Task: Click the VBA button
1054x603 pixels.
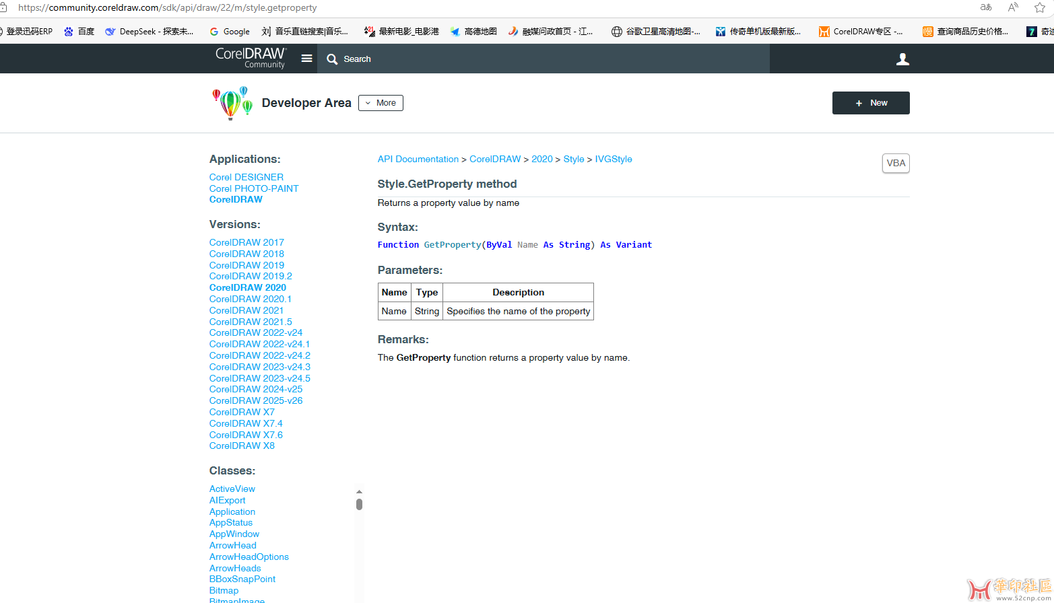Action: (x=896, y=163)
